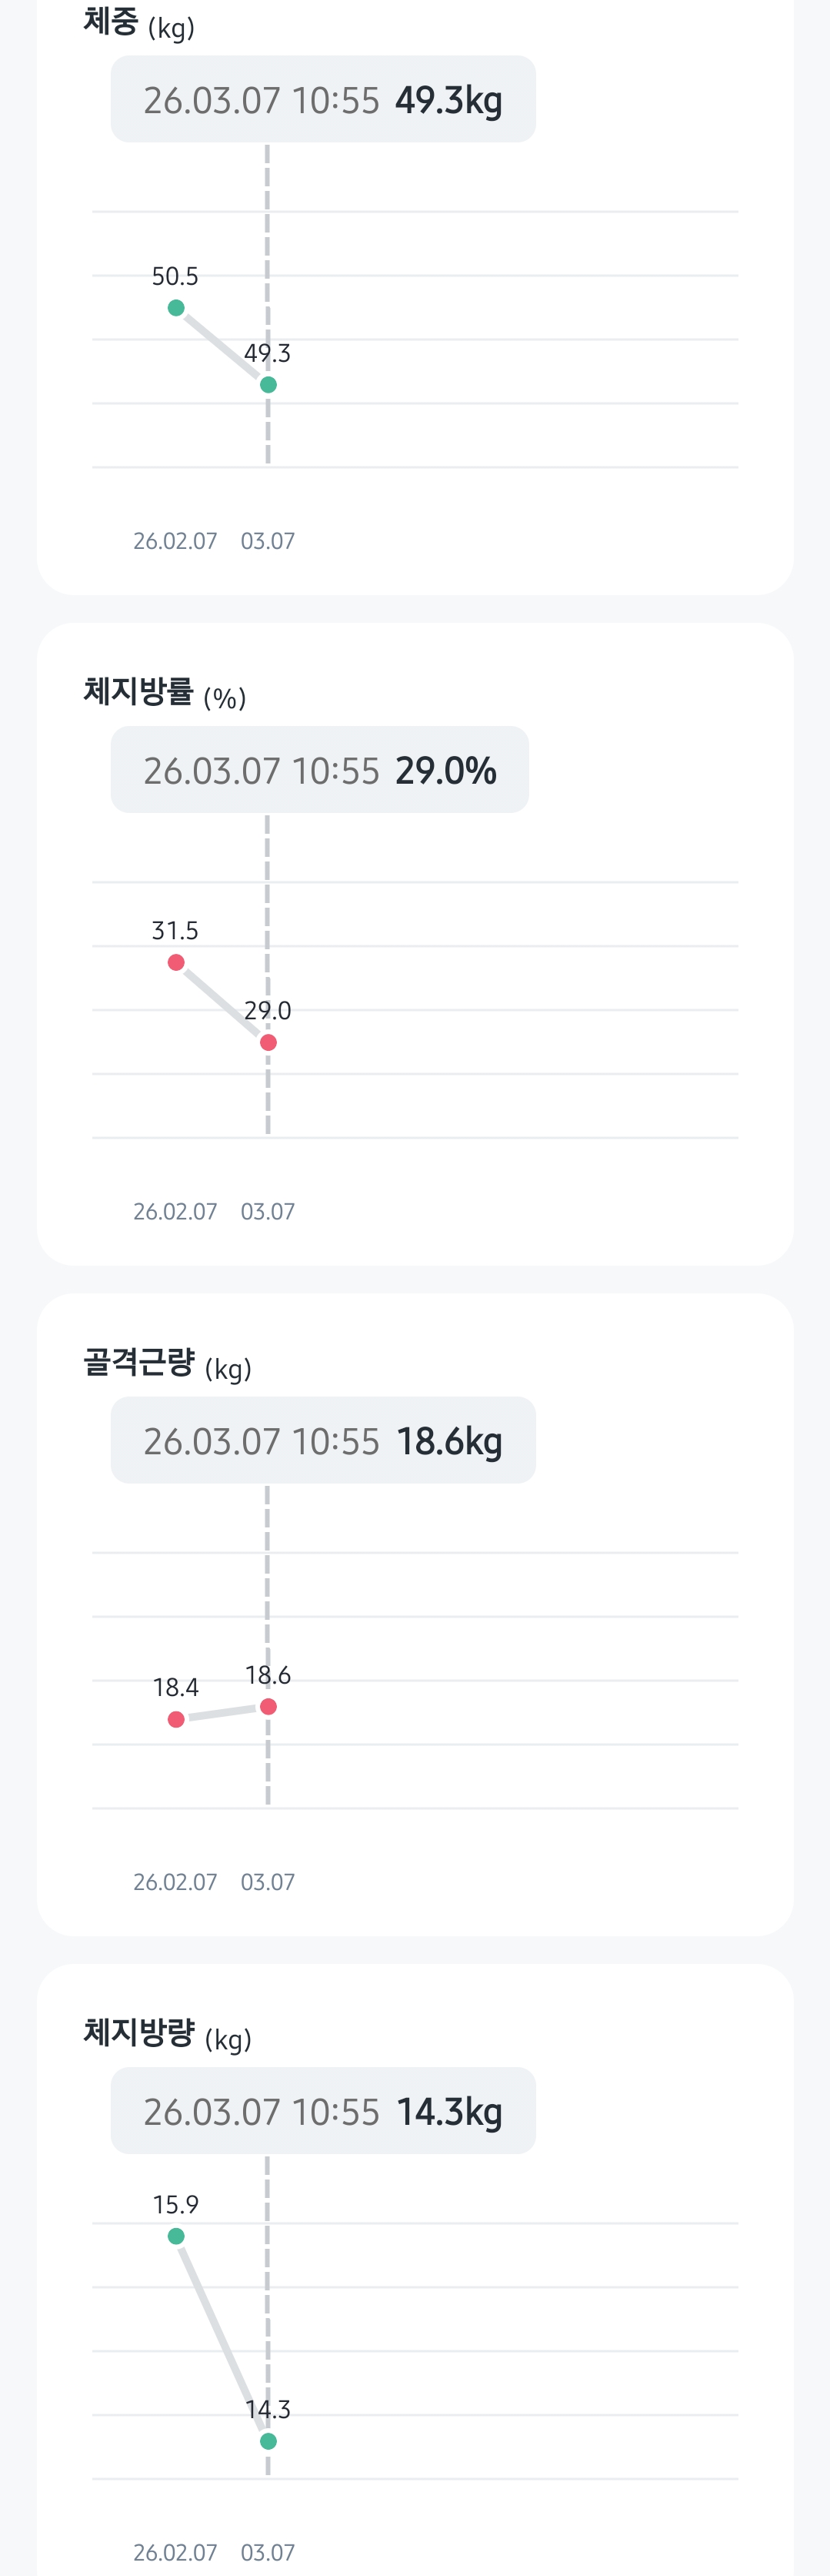Click the 골격근량 (kg) chart title

click(x=167, y=1363)
